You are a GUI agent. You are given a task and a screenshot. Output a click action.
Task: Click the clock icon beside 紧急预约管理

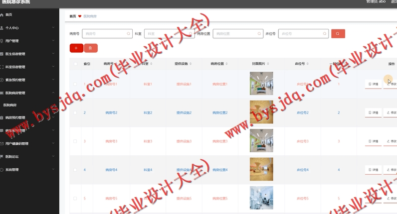[2, 80]
